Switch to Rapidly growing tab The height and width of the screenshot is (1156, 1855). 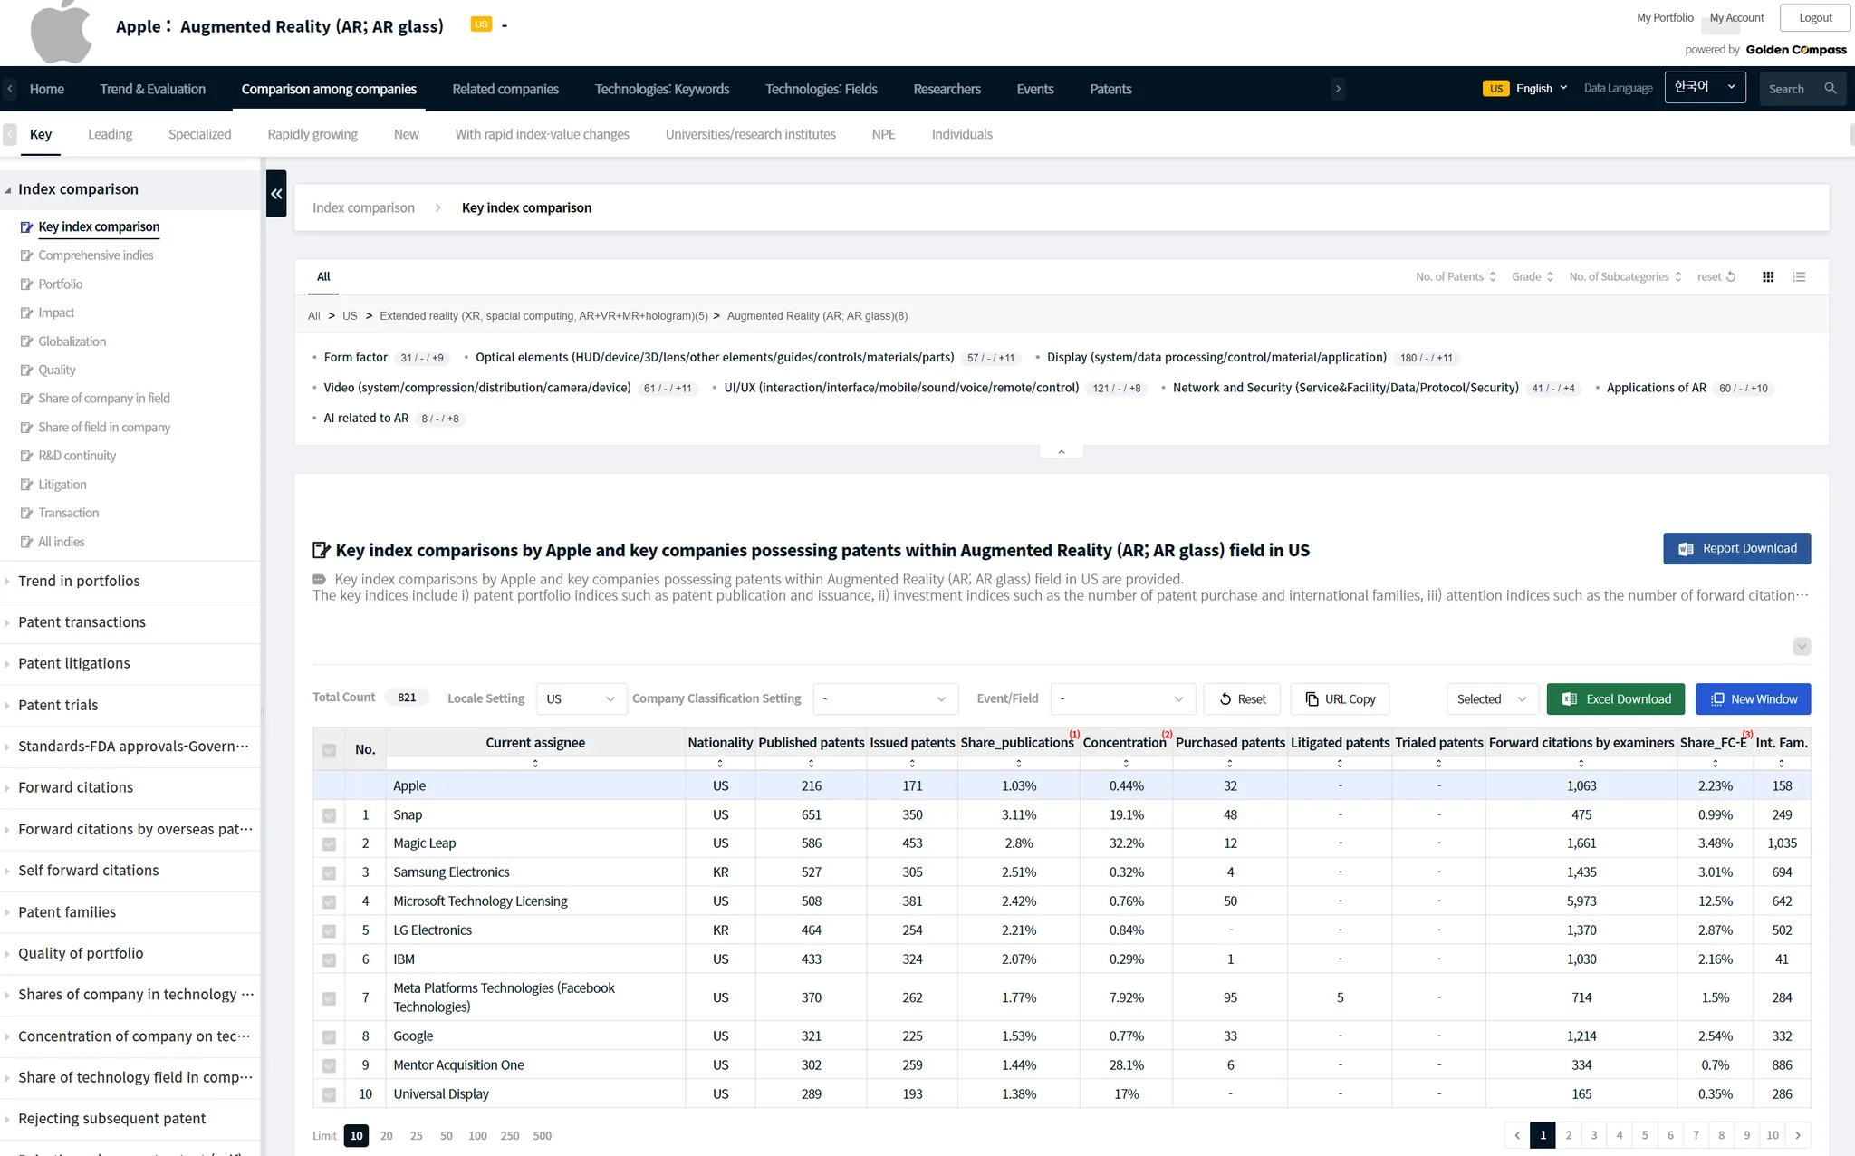(312, 134)
